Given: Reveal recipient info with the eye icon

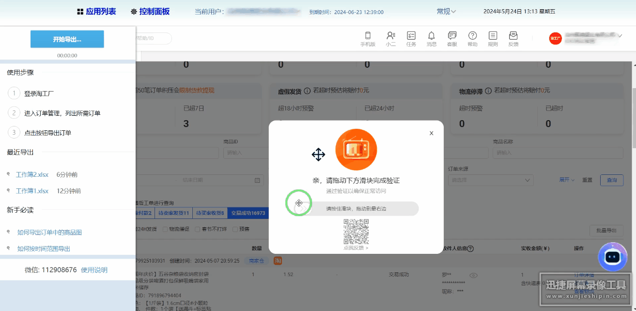Looking at the screenshot, I should 474,275.
